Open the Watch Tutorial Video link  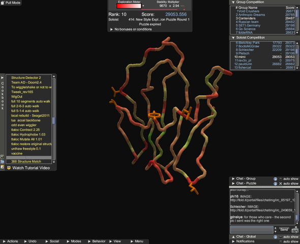pyautogui.click(x=31, y=168)
